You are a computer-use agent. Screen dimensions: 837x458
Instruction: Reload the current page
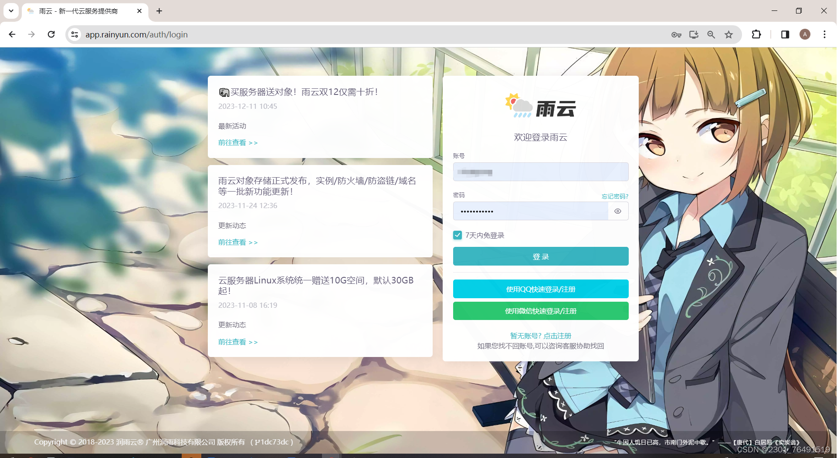pyautogui.click(x=51, y=34)
